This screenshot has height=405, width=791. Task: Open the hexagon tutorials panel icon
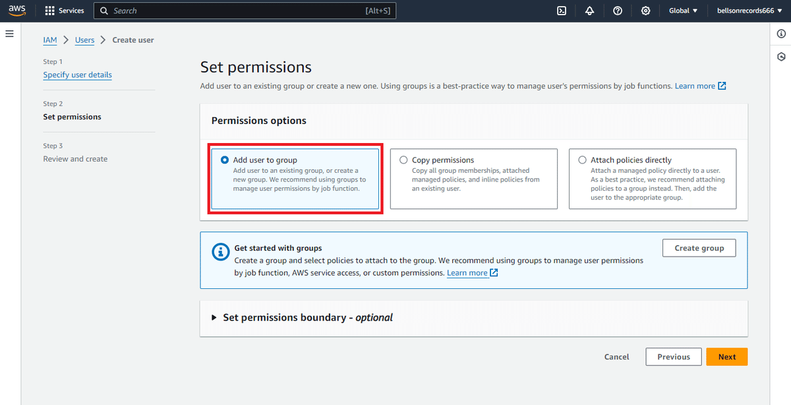click(x=781, y=57)
